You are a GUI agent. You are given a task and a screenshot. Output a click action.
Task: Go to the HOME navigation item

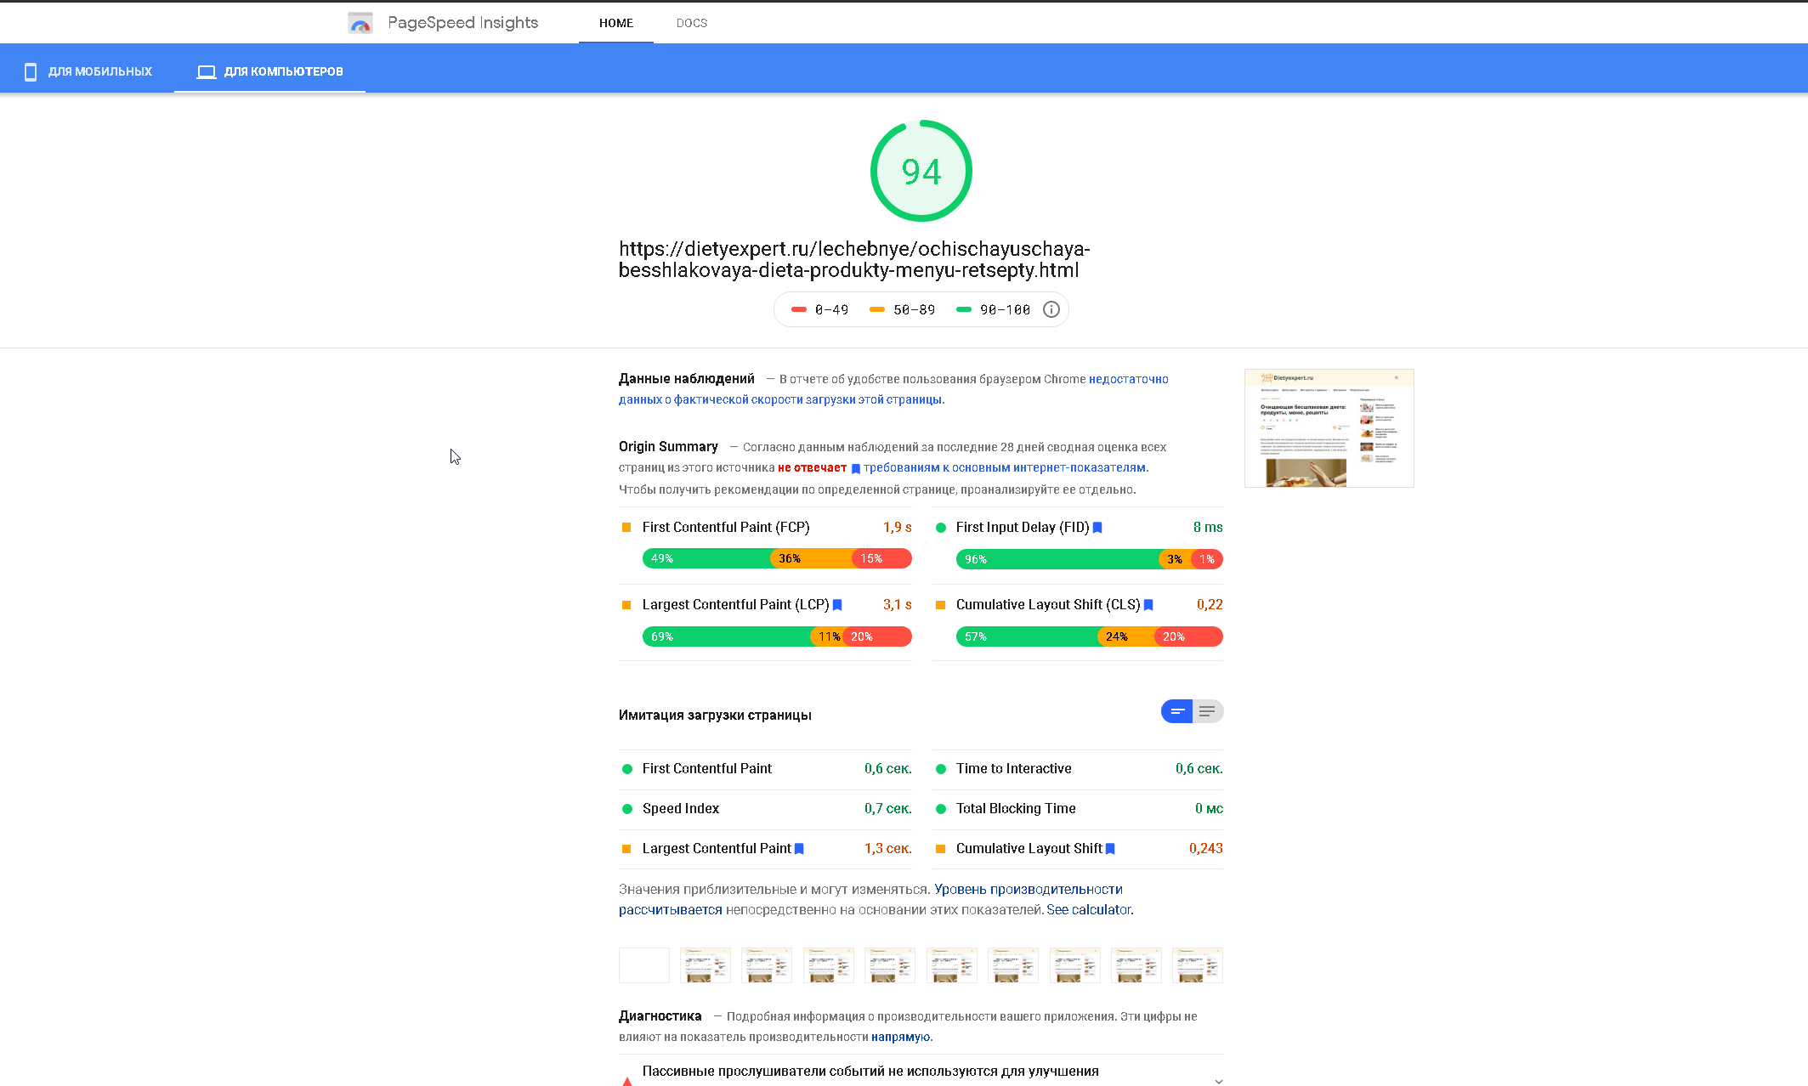coord(615,23)
